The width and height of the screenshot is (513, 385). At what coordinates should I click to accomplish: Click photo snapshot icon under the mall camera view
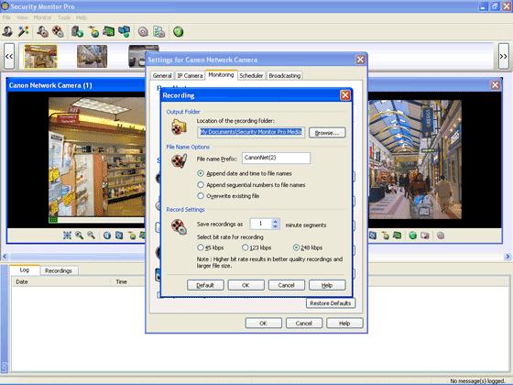pos(425,236)
